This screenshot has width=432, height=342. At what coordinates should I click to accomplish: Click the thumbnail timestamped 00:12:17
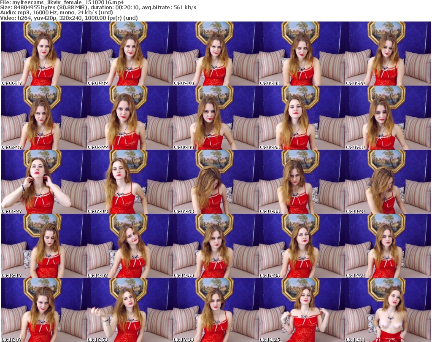[x=43, y=246]
